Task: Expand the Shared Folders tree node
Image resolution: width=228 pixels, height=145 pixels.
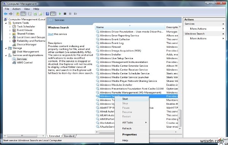Action: (10, 34)
